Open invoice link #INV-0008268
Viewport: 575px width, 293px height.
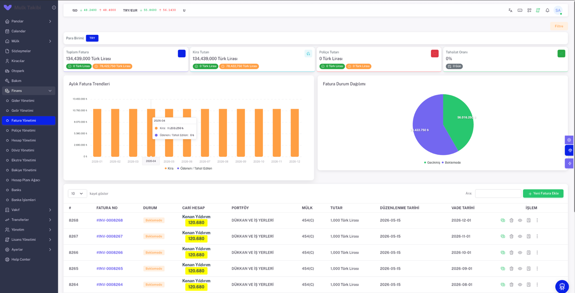point(110,220)
